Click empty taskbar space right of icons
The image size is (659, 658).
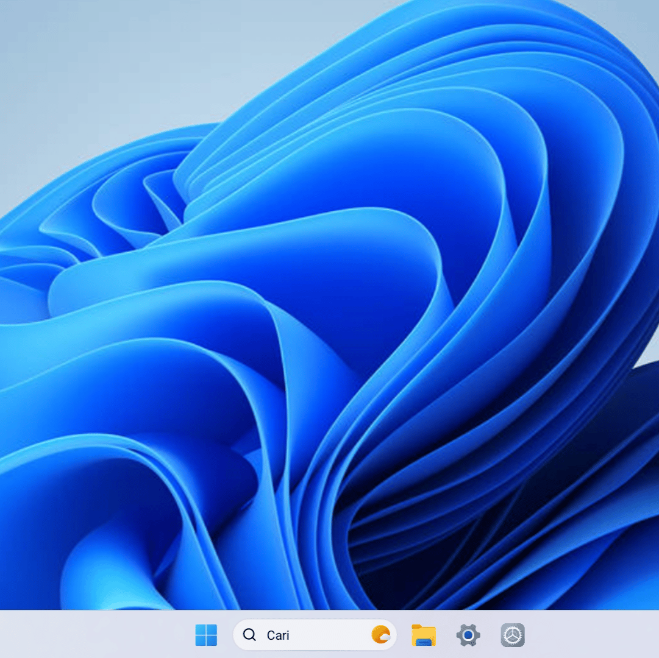593,634
